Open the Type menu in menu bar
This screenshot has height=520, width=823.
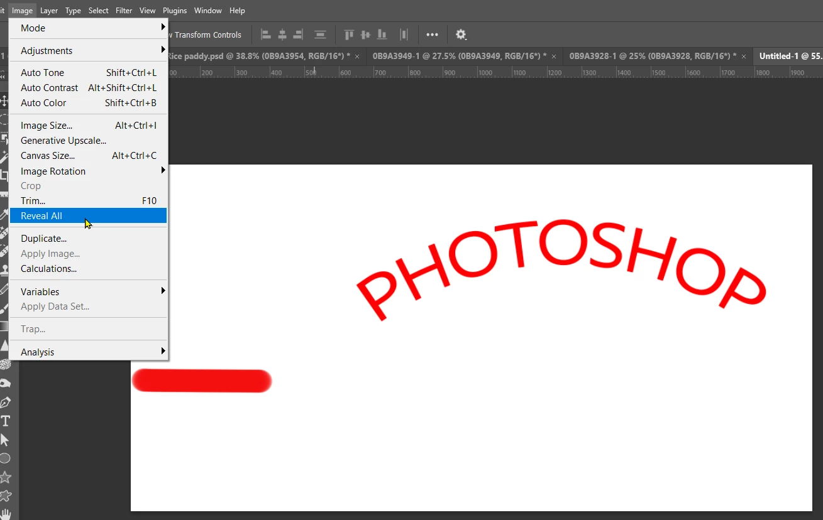click(73, 11)
